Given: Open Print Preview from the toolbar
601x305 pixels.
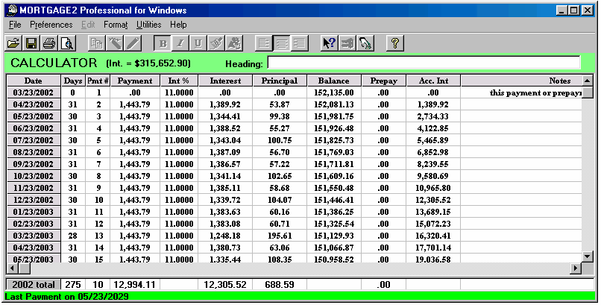Looking at the screenshot, I should 67,43.
